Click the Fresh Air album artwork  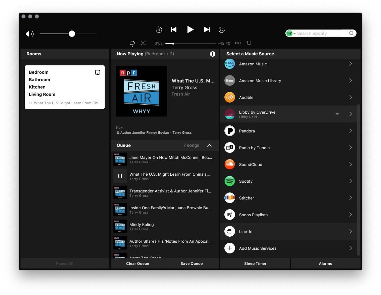pyautogui.click(x=142, y=91)
